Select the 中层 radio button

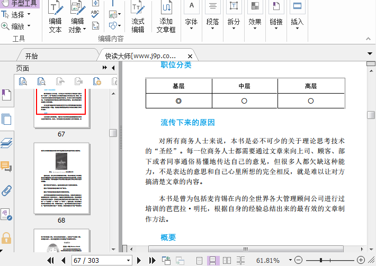244,100
